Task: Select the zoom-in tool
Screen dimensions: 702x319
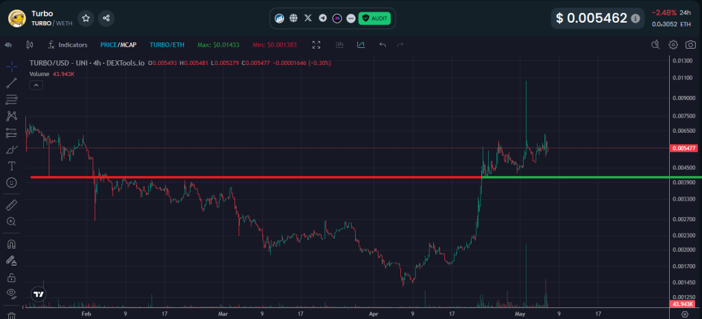Action: 12,222
